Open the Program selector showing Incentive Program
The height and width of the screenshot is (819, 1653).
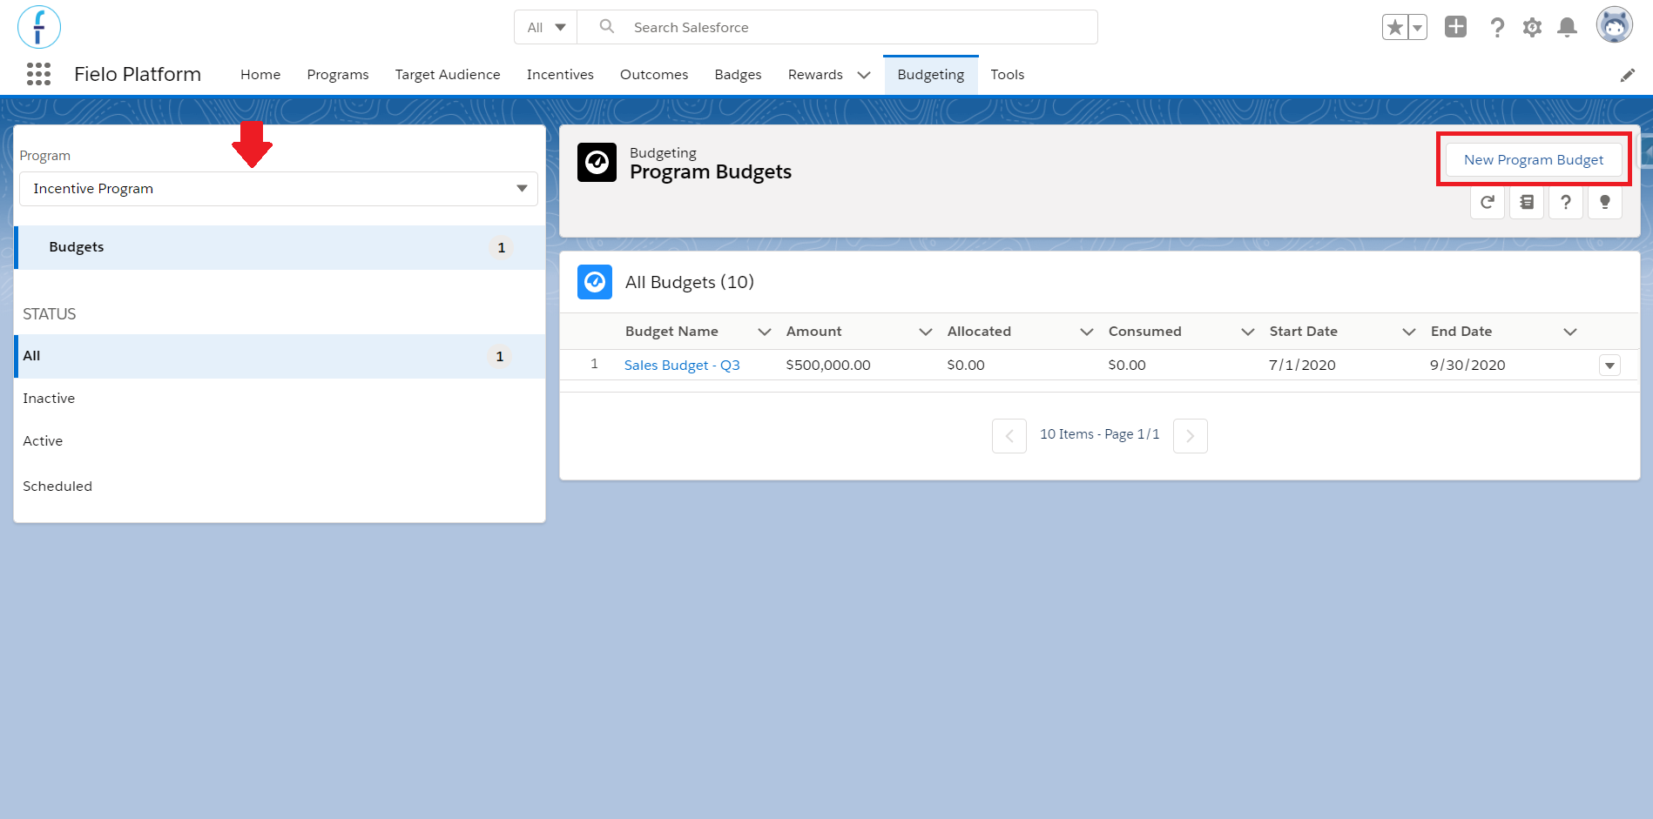click(x=279, y=189)
